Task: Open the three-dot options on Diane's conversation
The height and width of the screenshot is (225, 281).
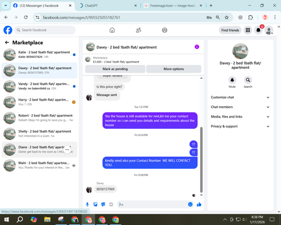Action: [67, 150]
